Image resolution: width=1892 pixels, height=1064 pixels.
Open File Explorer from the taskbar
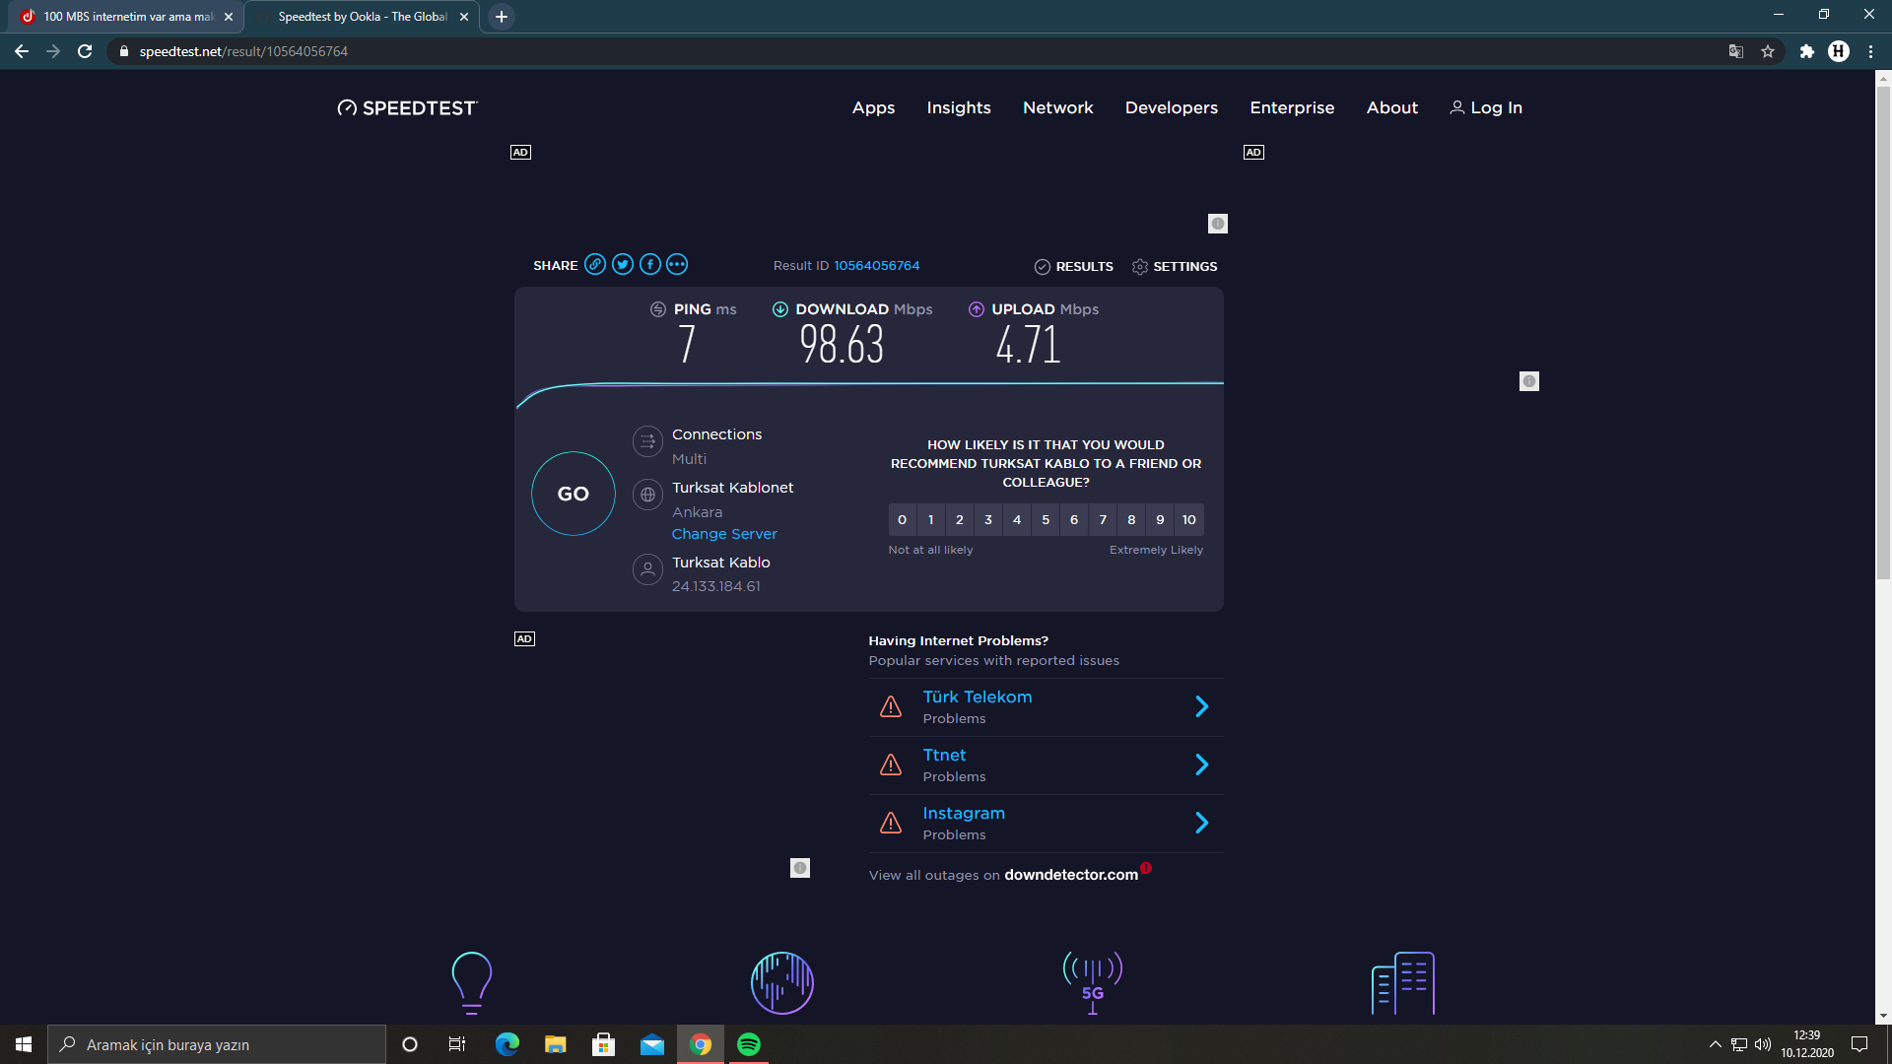point(556,1044)
